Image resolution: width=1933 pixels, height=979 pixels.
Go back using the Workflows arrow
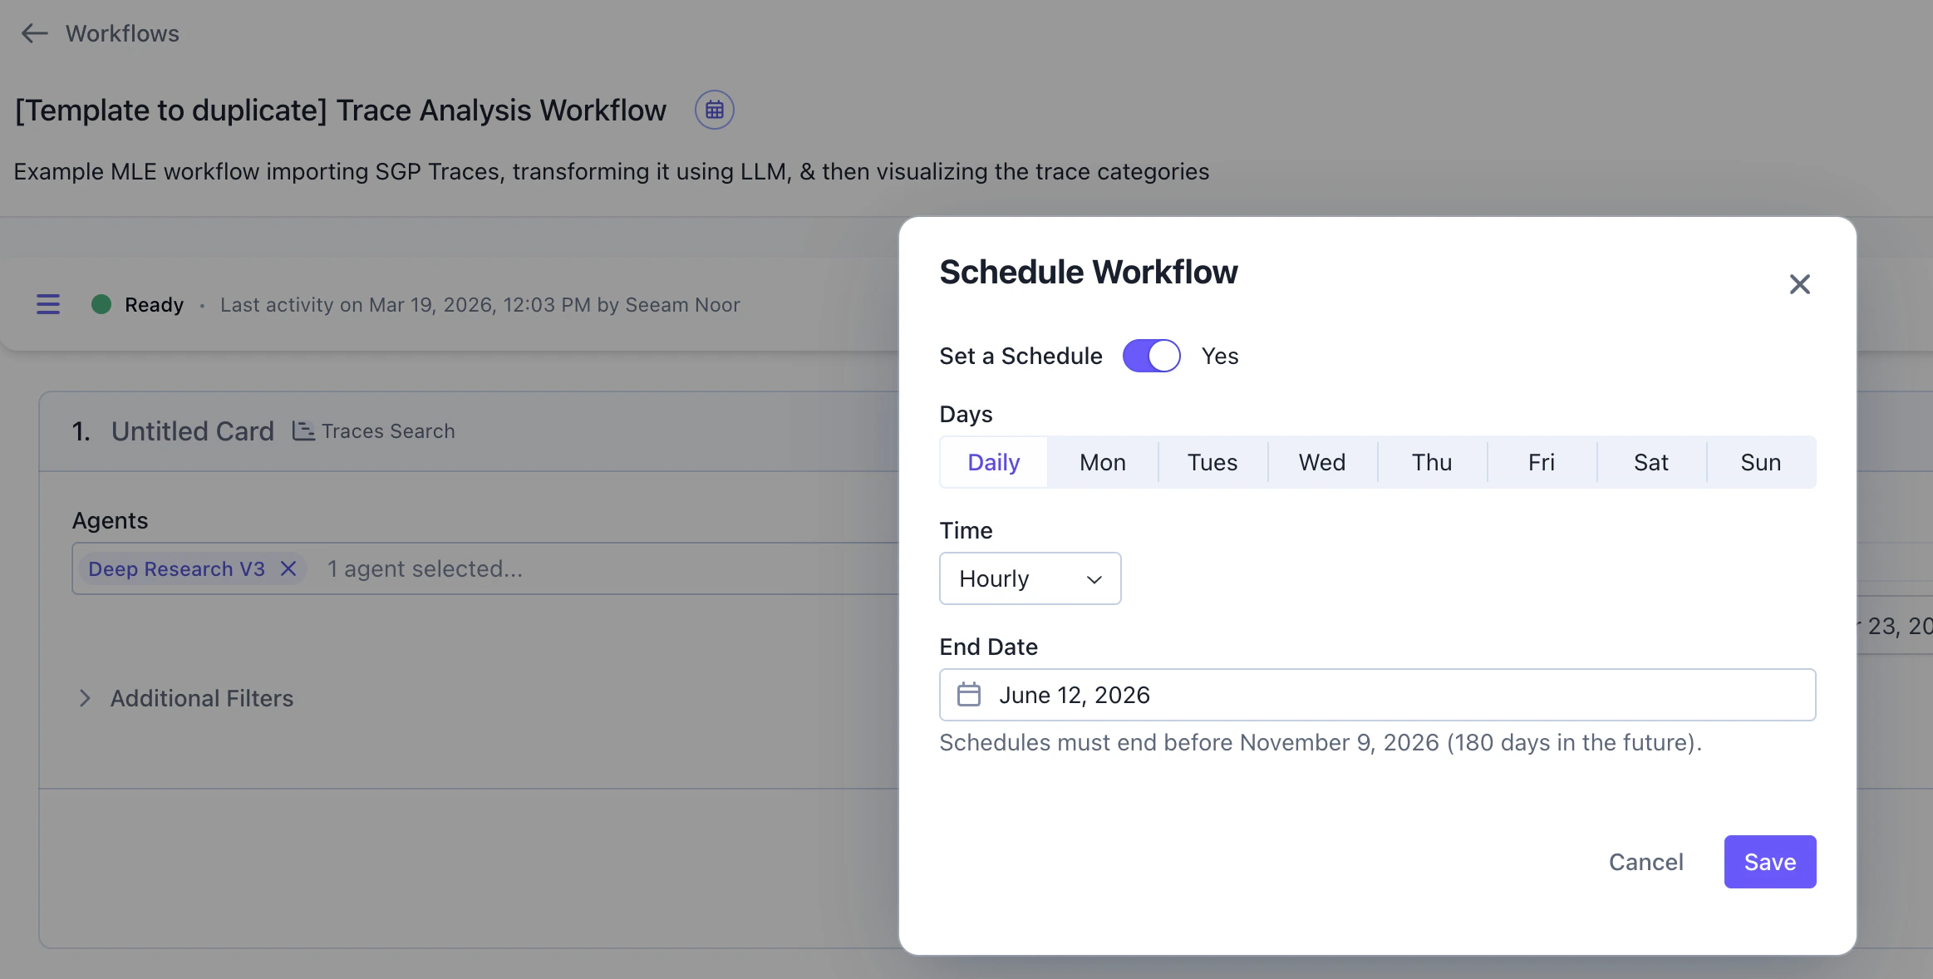(x=34, y=33)
